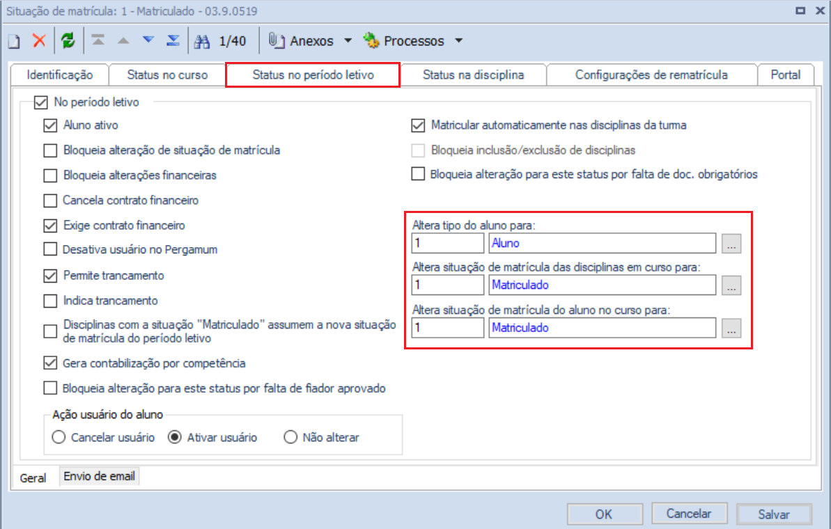The width and height of the screenshot is (831, 529).
Task: Click the tipo do aluno code field
Action: coord(448,244)
